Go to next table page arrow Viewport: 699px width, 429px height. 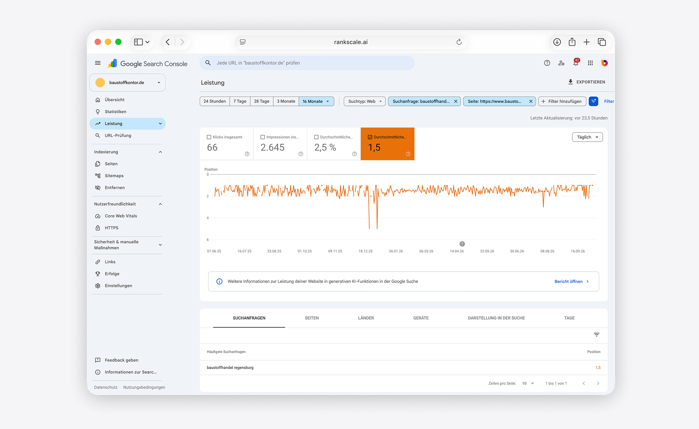tap(598, 383)
